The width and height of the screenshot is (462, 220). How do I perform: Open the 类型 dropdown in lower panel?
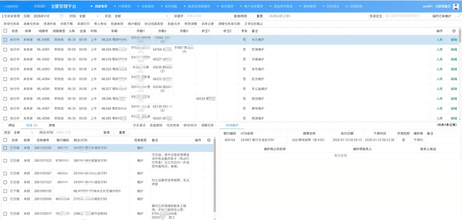coord(24,132)
